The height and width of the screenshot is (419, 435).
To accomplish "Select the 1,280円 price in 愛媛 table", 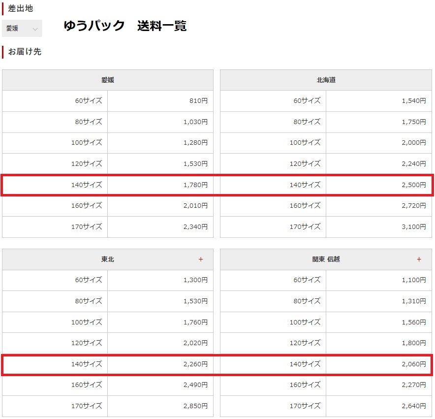I will pyautogui.click(x=195, y=143).
